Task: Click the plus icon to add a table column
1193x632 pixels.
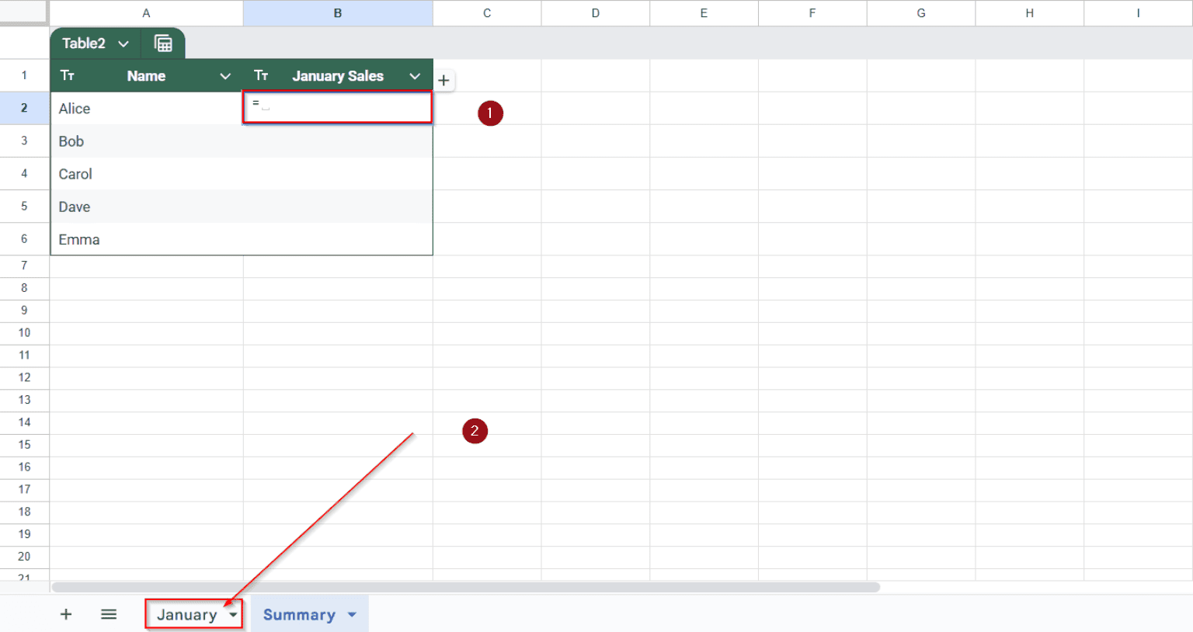Action: [x=443, y=80]
